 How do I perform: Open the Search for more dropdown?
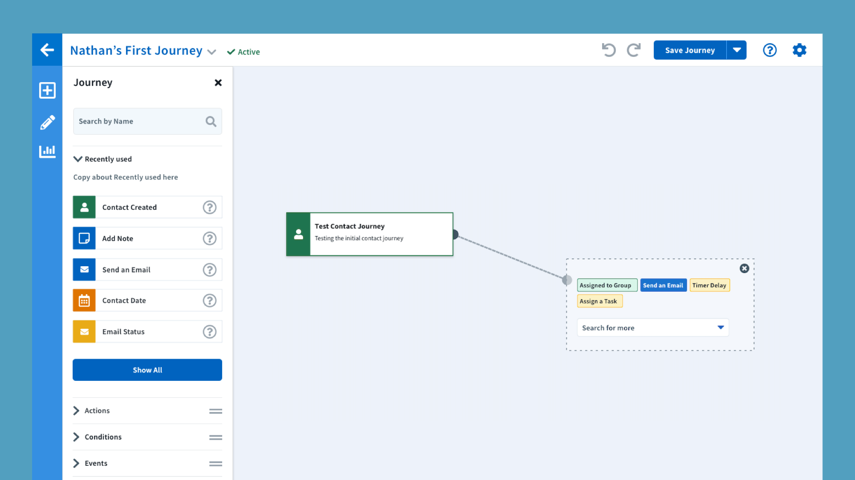tap(653, 328)
